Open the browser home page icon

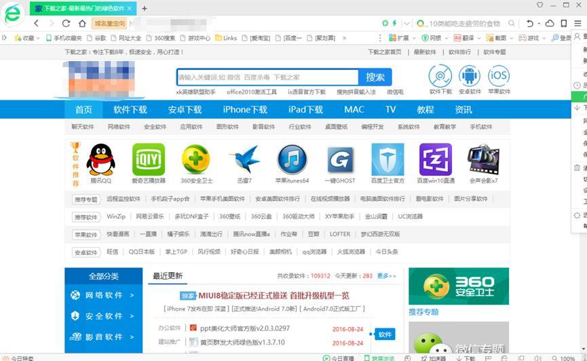[82, 23]
